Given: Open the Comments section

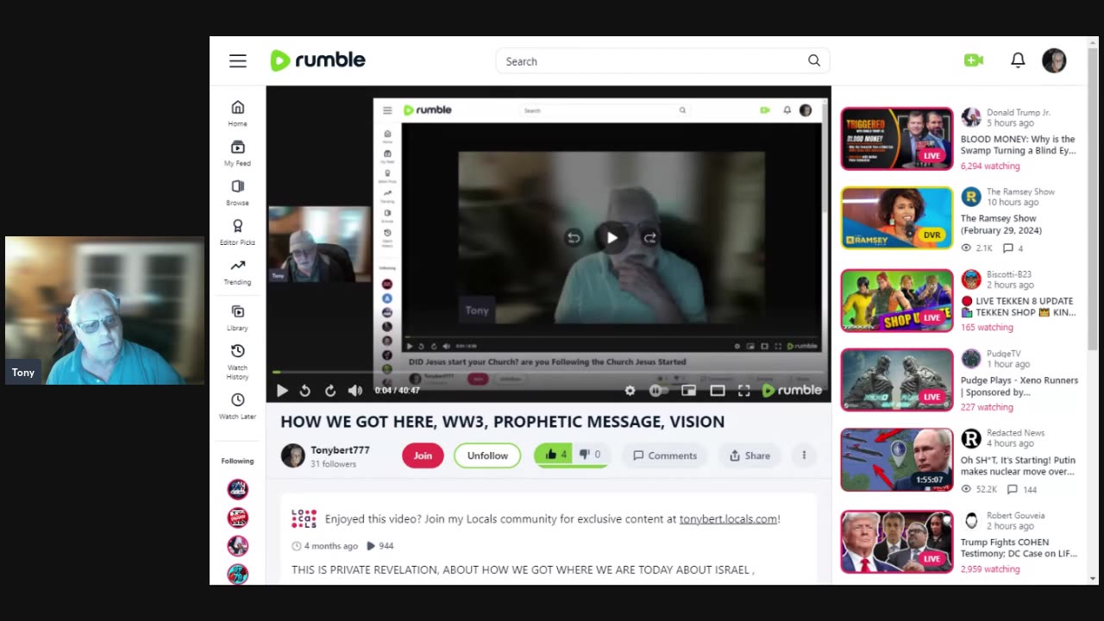Looking at the screenshot, I should [x=665, y=455].
